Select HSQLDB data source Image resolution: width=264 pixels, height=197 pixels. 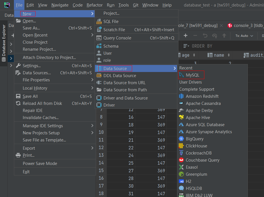pyautogui.click(x=213, y=188)
